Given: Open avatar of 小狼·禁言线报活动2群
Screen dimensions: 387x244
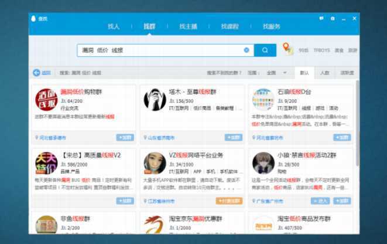Looking at the screenshot, I should click(263, 163).
